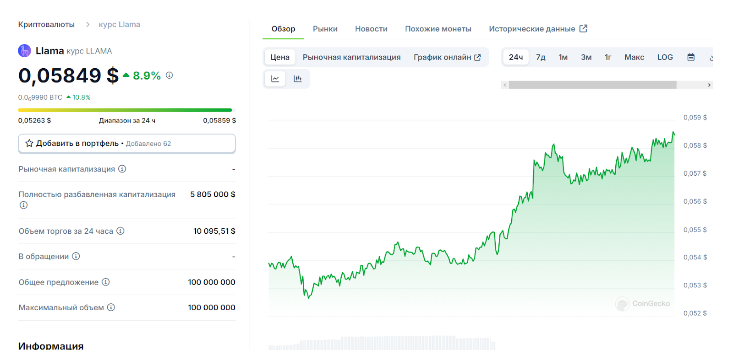Click the 0,059 $ axis label
Image resolution: width=733 pixels, height=350 pixels.
pos(695,118)
